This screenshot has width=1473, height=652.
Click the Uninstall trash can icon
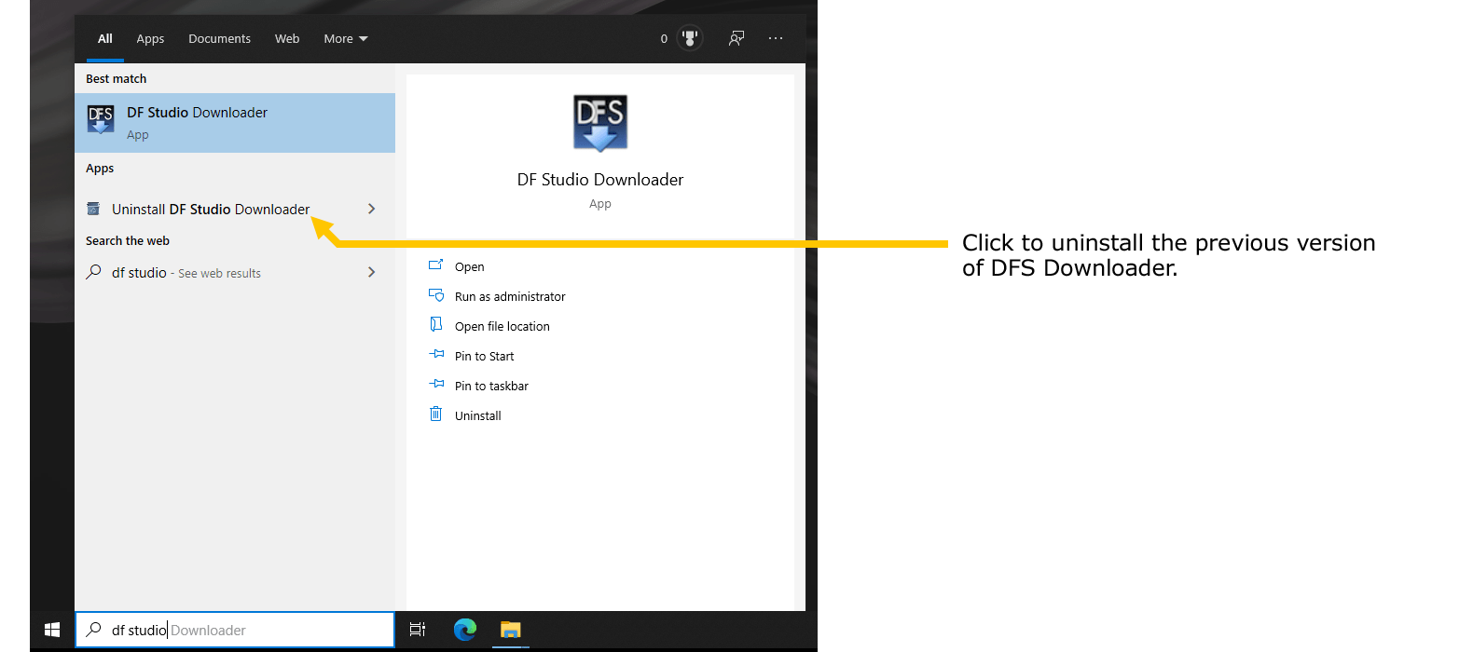435,414
